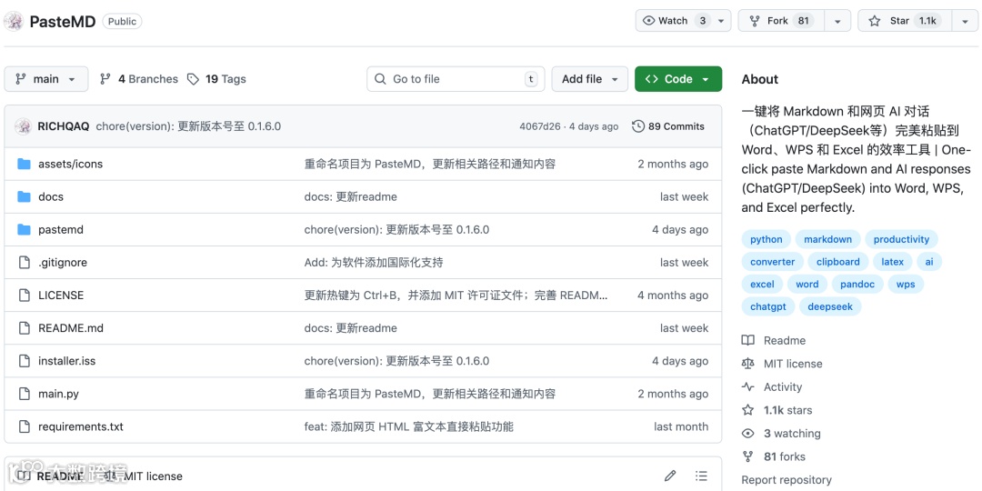
Task: Open the assets/icons folder
Action: pyautogui.click(x=70, y=164)
